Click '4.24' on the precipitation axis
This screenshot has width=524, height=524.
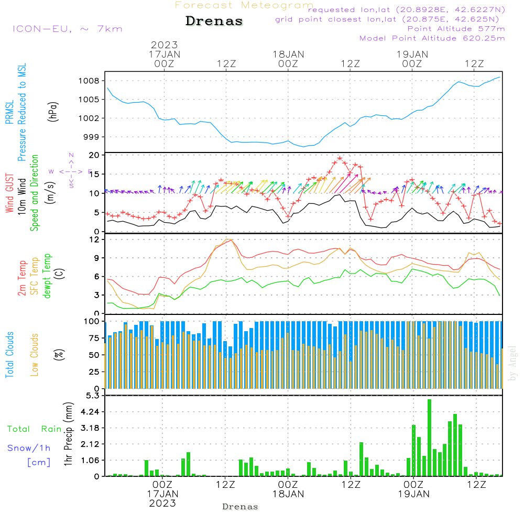click(x=90, y=412)
